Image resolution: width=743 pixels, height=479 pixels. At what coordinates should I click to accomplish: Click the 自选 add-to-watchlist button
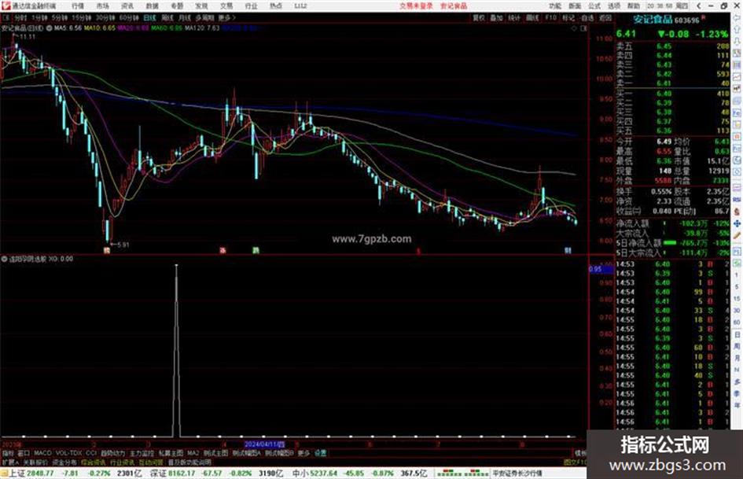point(587,18)
